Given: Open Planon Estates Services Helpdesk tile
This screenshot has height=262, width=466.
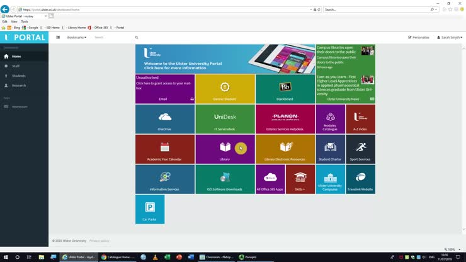Looking at the screenshot, I should click(285, 119).
